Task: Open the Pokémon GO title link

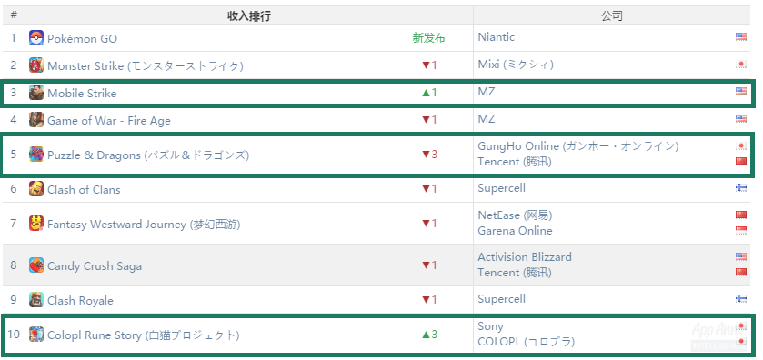Action: pos(82,38)
